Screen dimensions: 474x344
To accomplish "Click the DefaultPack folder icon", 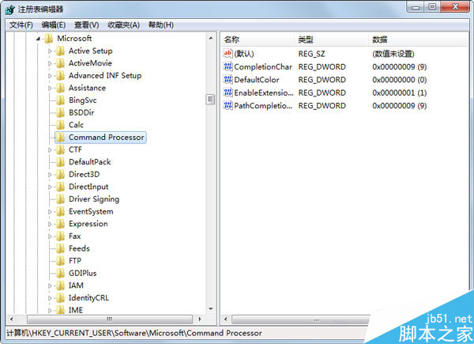I will [x=61, y=162].
